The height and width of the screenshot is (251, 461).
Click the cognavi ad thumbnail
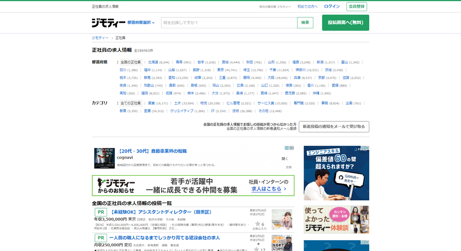pos(104,158)
